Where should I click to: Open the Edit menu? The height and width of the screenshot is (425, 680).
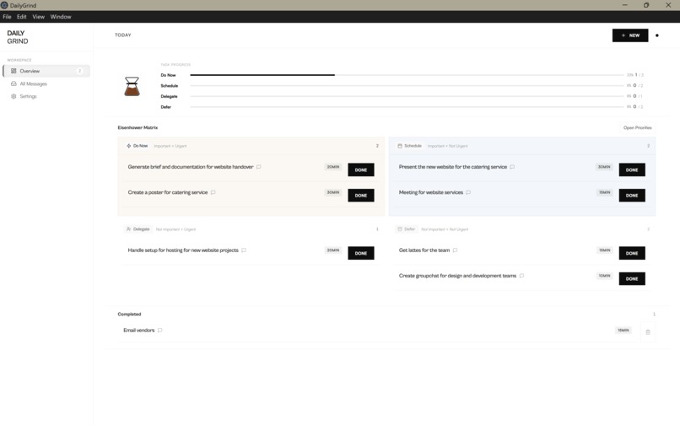[x=22, y=17]
